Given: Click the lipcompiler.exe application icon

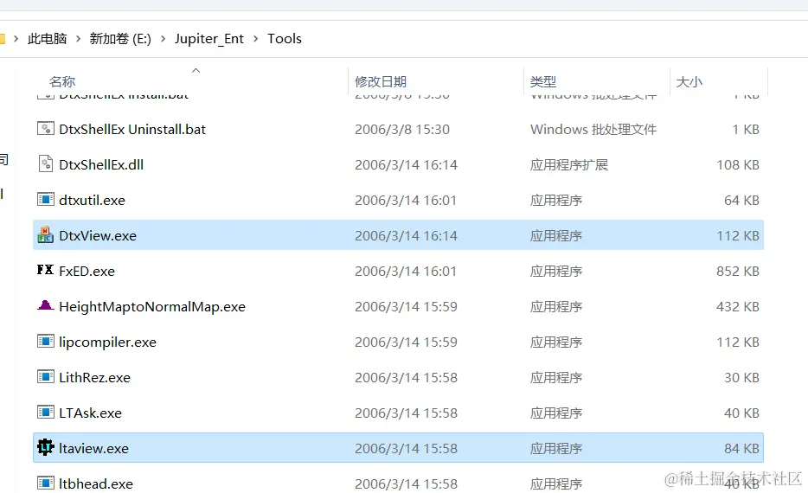Looking at the screenshot, I should pyautogui.click(x=45, y=341).
